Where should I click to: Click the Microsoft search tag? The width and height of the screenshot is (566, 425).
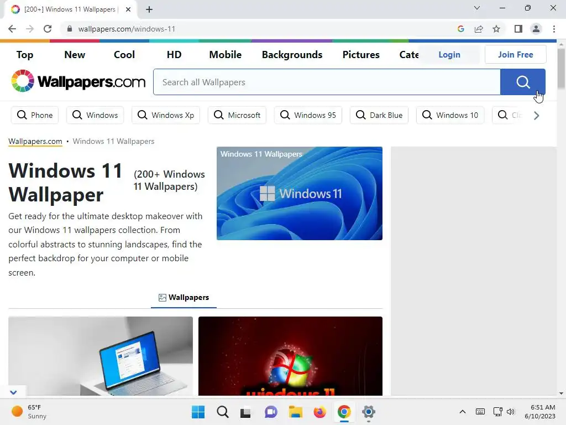237,115
